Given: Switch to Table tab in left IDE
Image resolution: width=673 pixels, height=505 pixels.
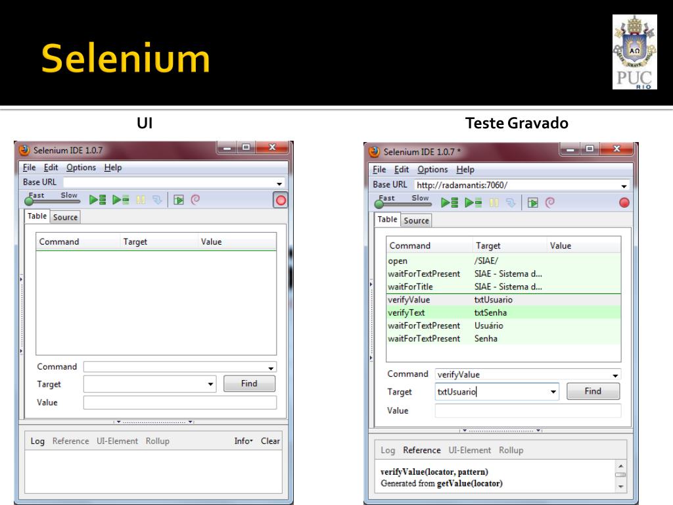Looking at the screenshot, I should [37, 216].
